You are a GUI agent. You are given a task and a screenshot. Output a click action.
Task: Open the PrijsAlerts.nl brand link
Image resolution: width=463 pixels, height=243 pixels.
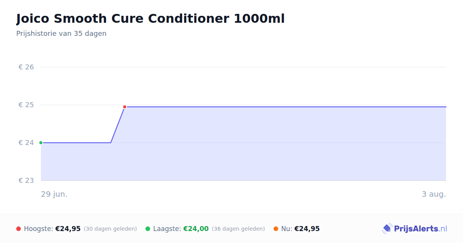pyautogui.click(x=415, y=229)
